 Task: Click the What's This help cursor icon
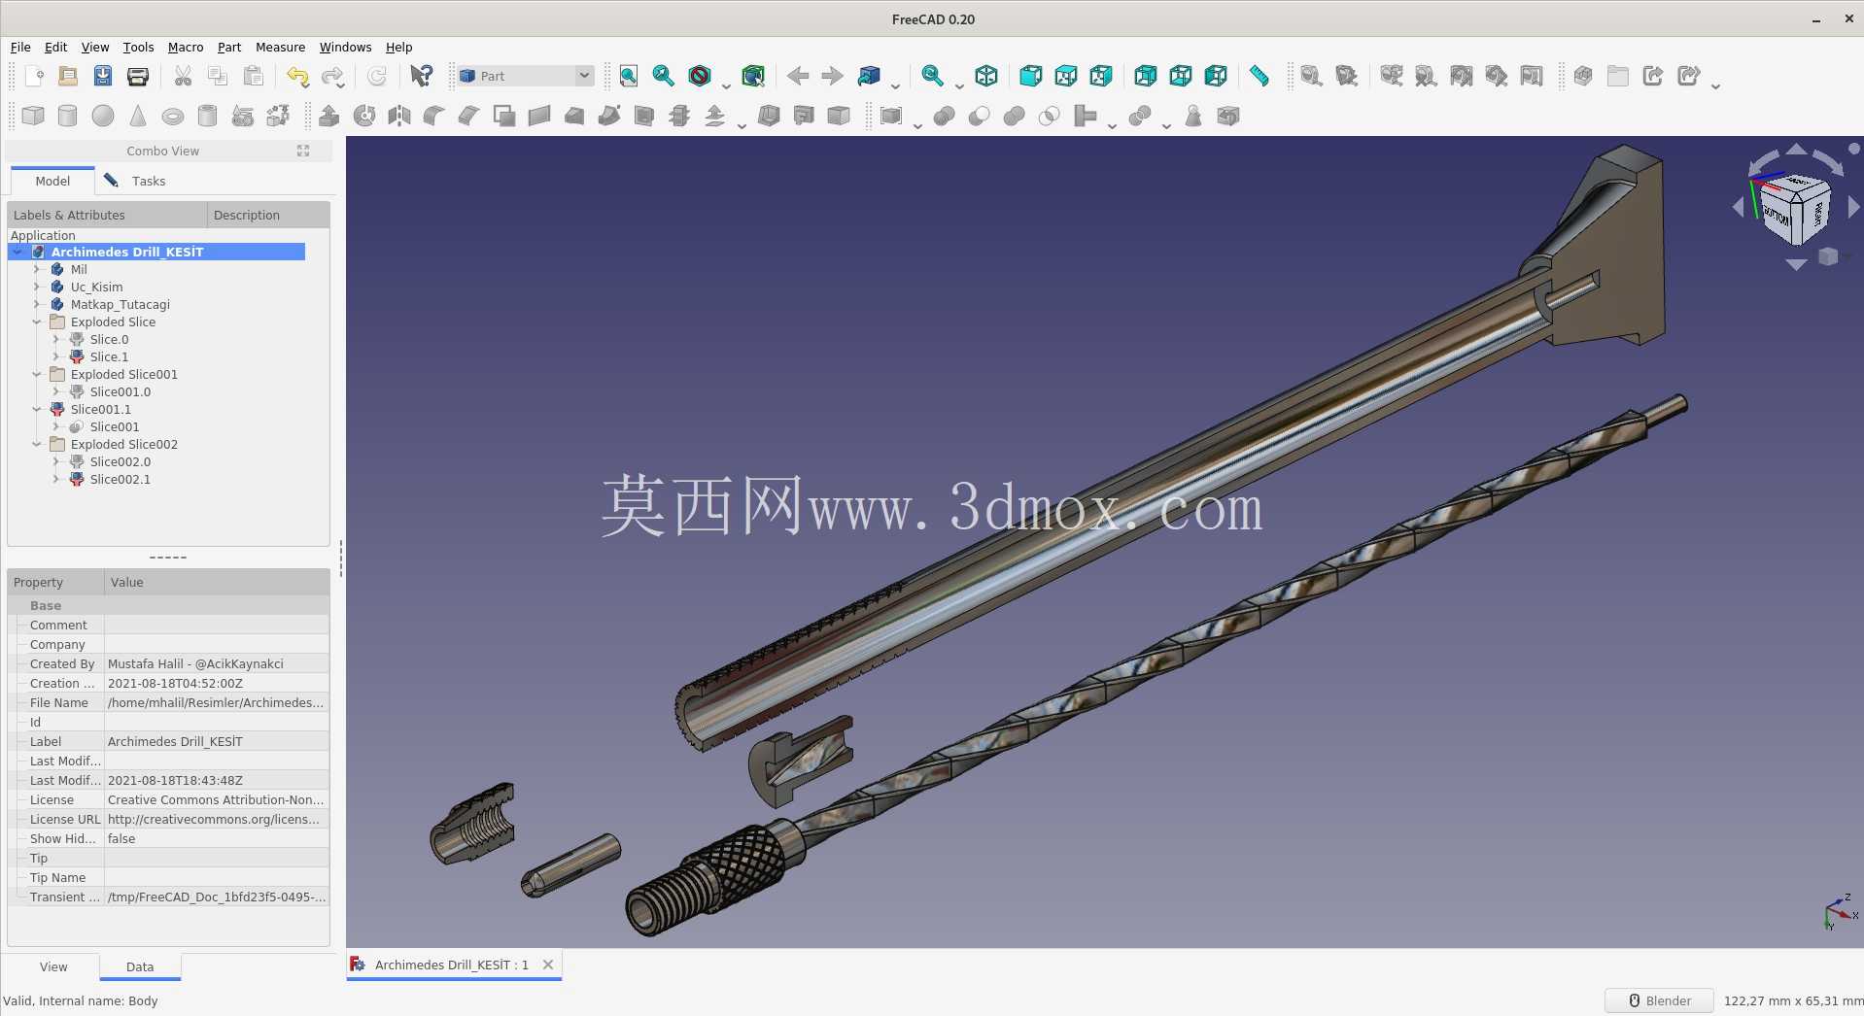(x=422, y=76)
